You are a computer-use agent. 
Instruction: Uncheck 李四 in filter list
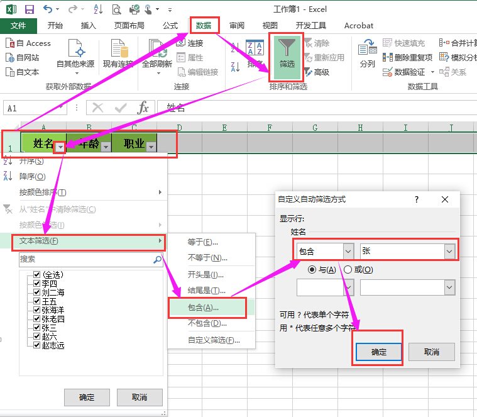point(37,284)
